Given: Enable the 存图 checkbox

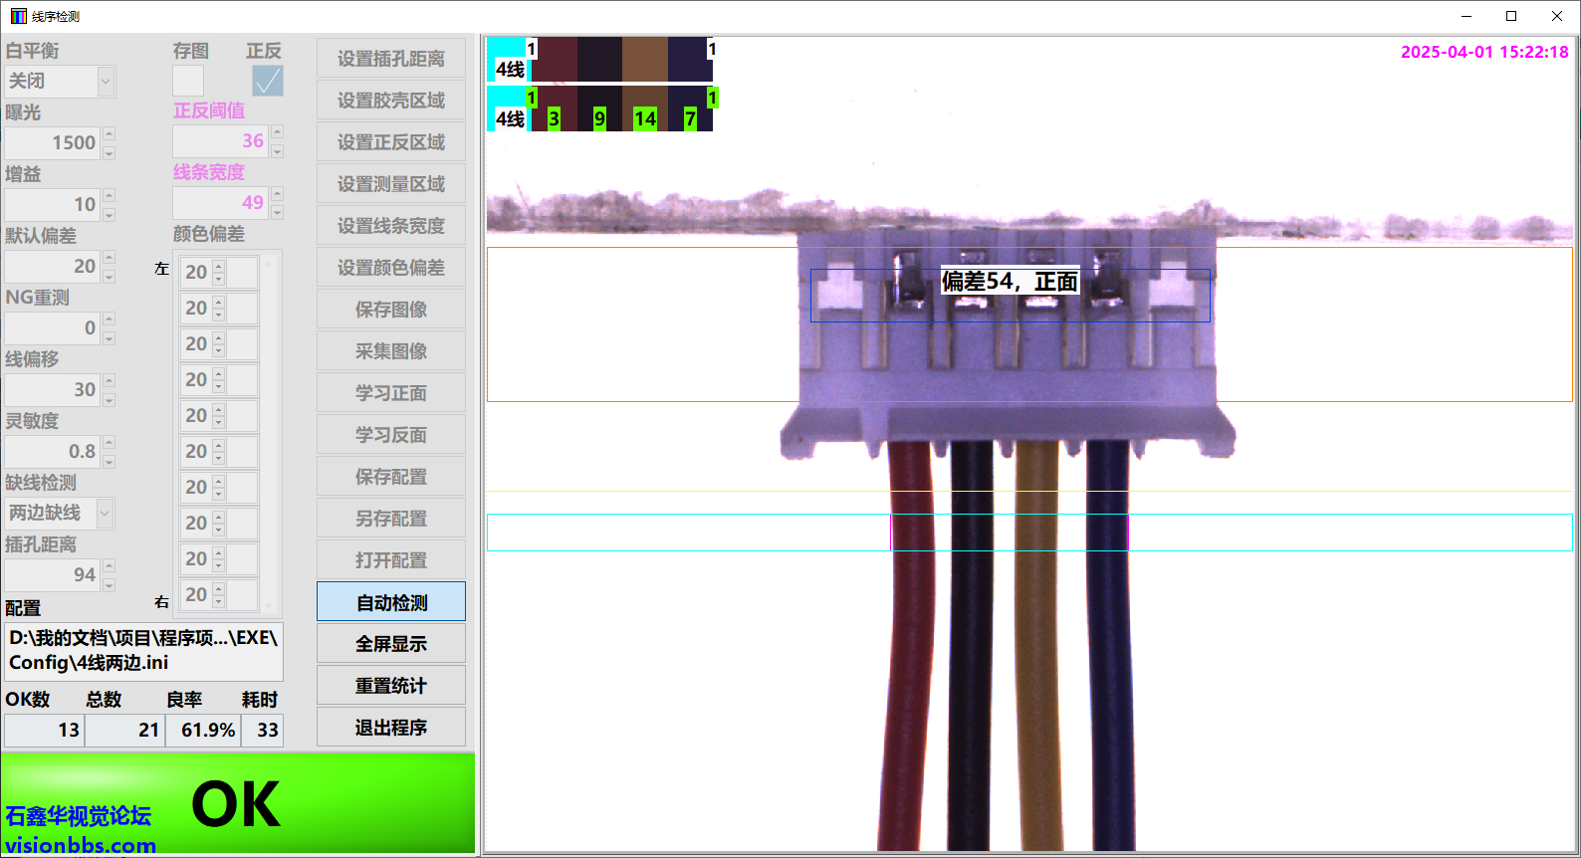Looking at the screenshot, I should (188, 81).
